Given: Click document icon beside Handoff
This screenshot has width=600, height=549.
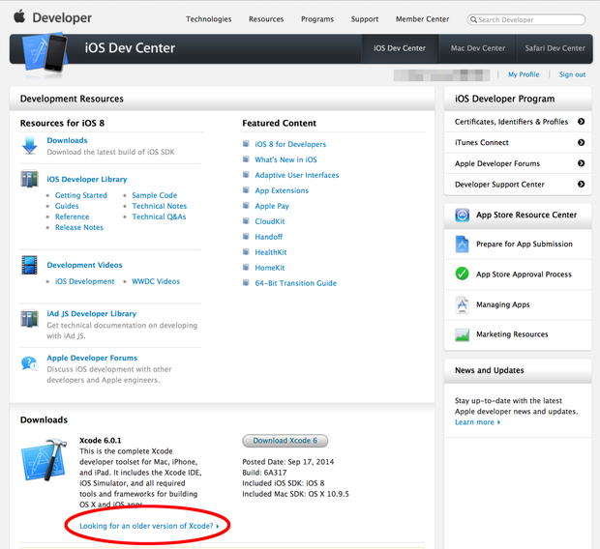Looking at the screenshot, I should point(246,236).
